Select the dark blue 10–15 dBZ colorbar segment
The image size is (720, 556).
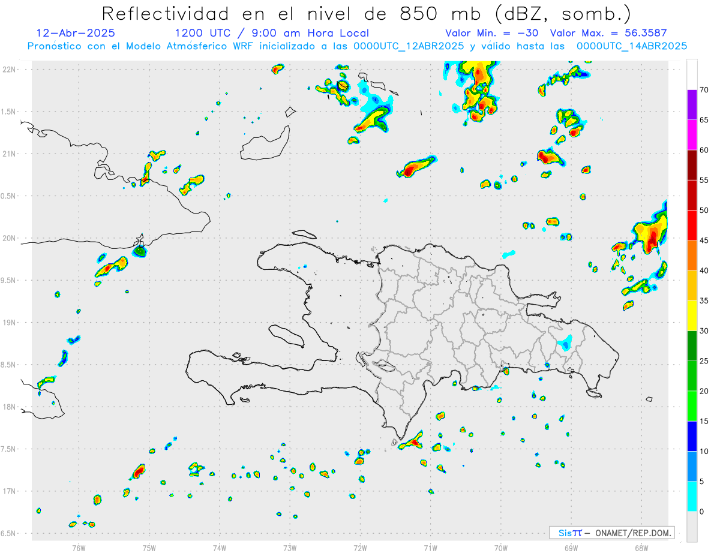692,436
